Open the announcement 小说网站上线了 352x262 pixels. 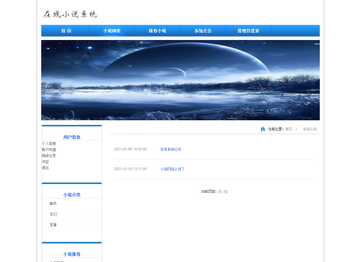[172, 169]
